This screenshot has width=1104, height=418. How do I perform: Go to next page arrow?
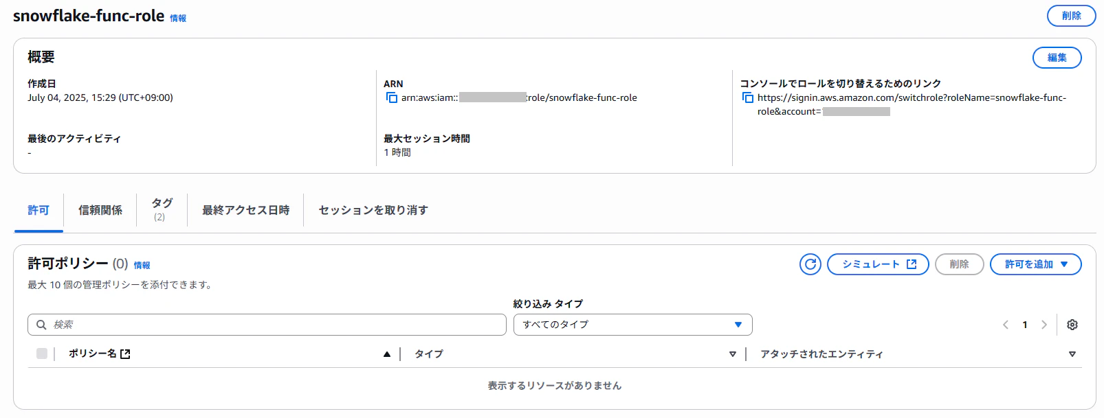pyautogui.click(x=1044, y=325)
